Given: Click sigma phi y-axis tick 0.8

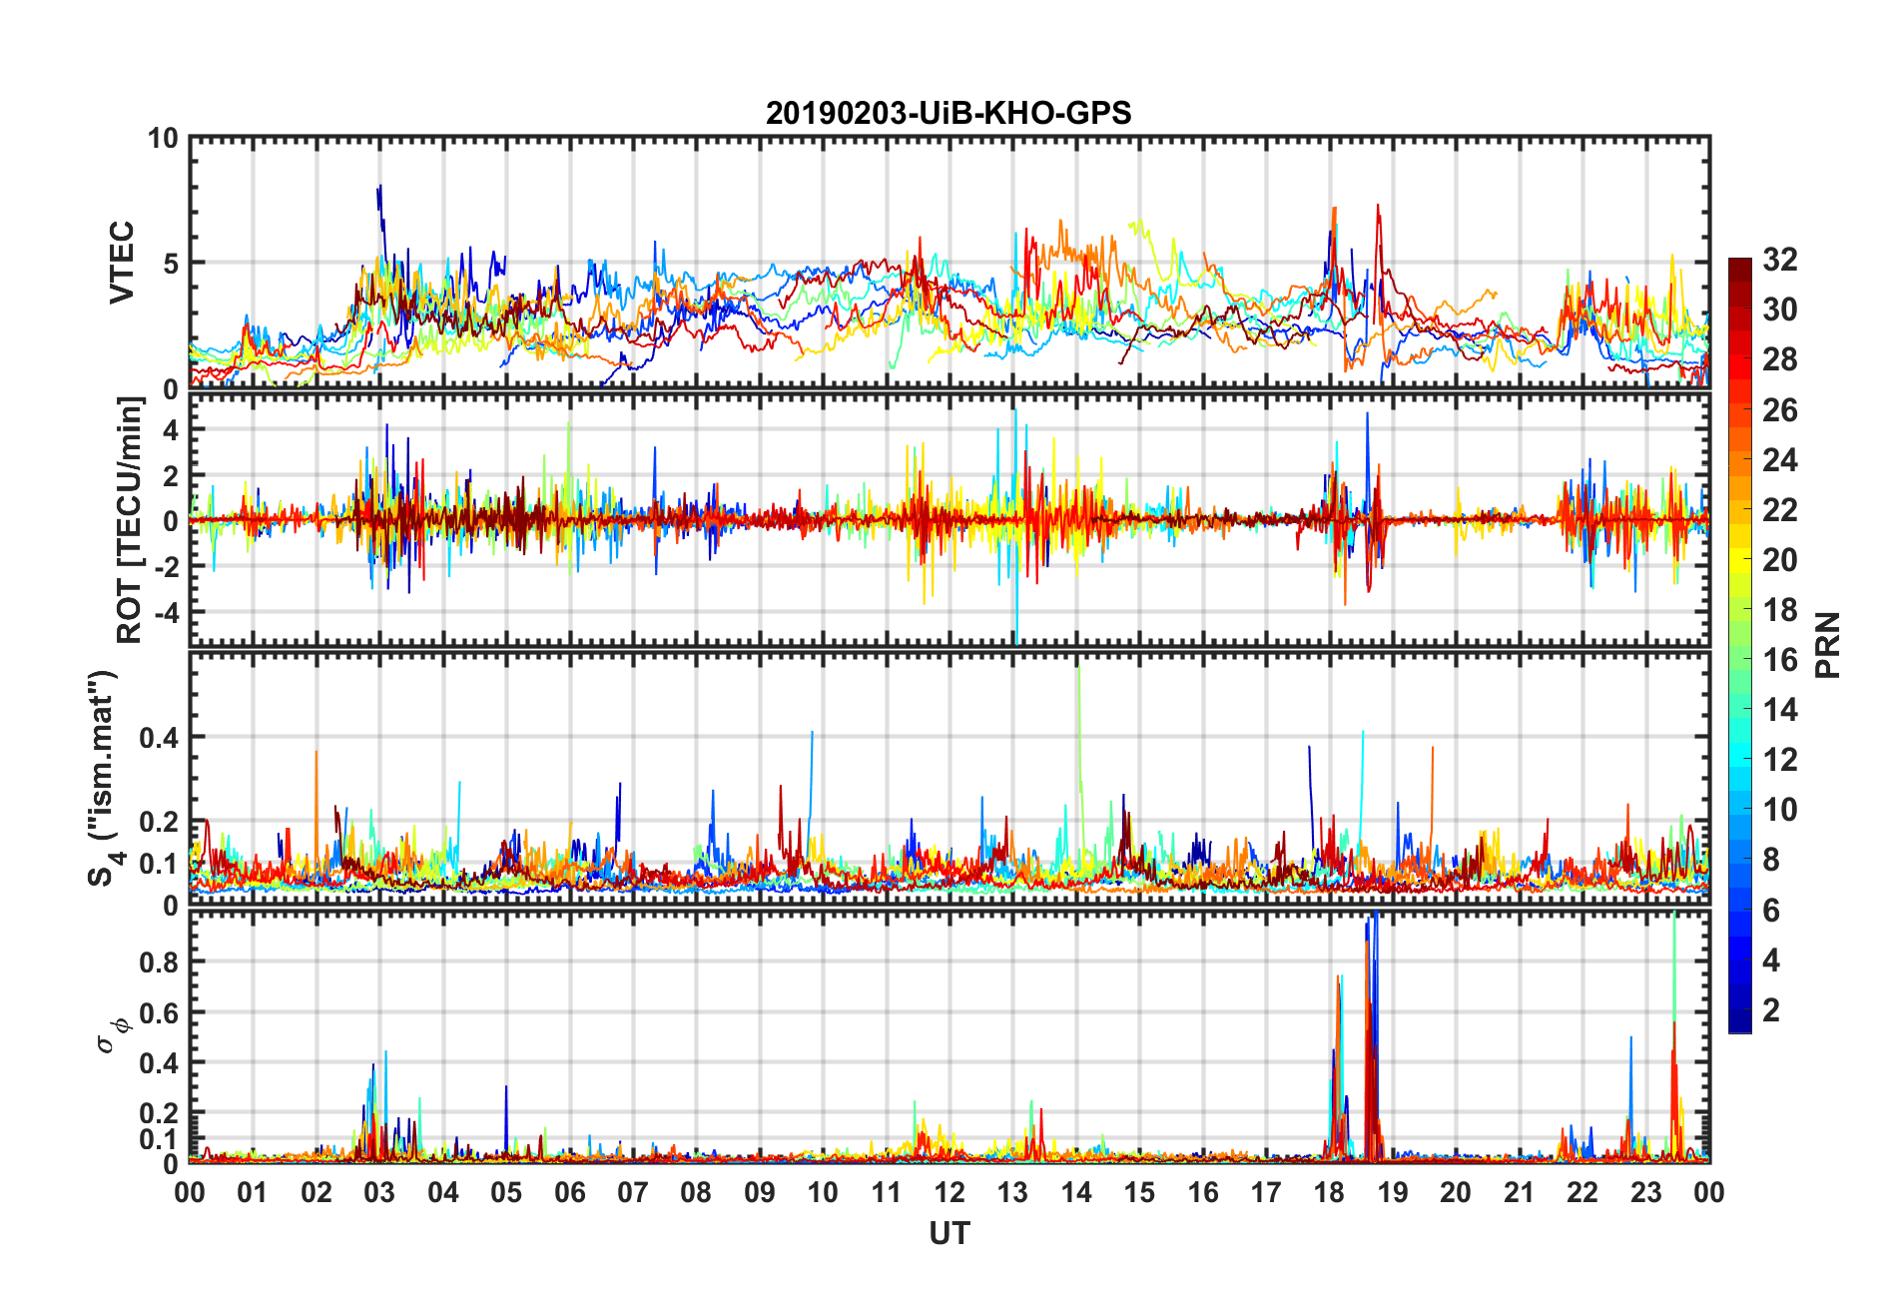Looking at the screenshot, I should pos(159,963).
